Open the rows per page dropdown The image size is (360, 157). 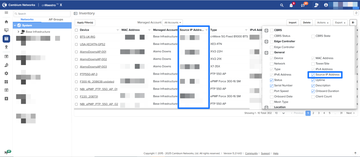click(x=280, y=113)
